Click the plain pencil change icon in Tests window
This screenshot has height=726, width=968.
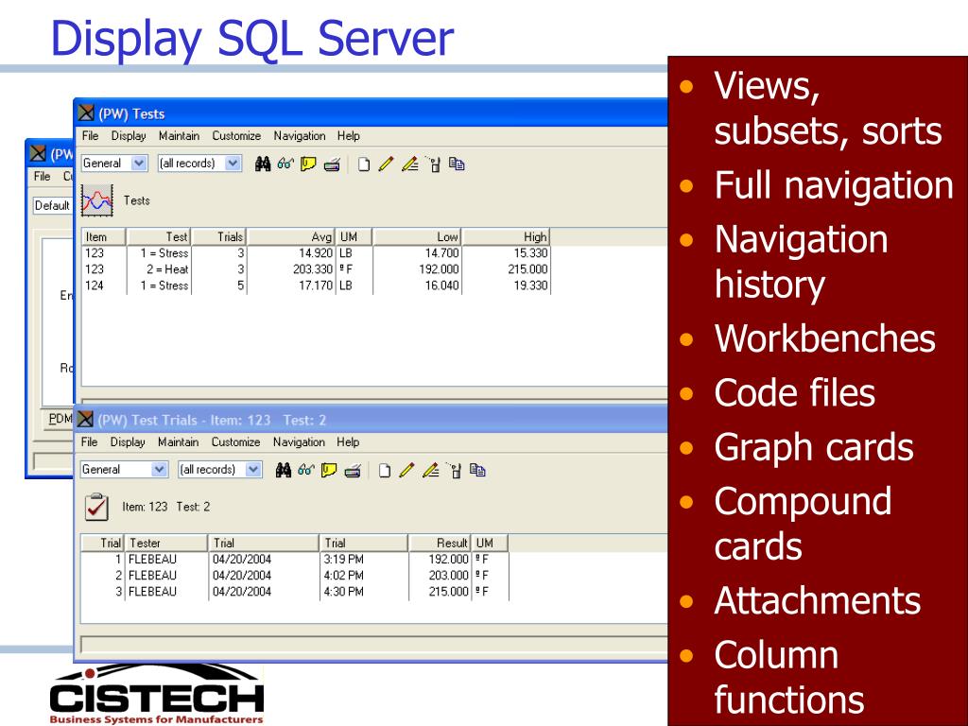pos(386,164)
